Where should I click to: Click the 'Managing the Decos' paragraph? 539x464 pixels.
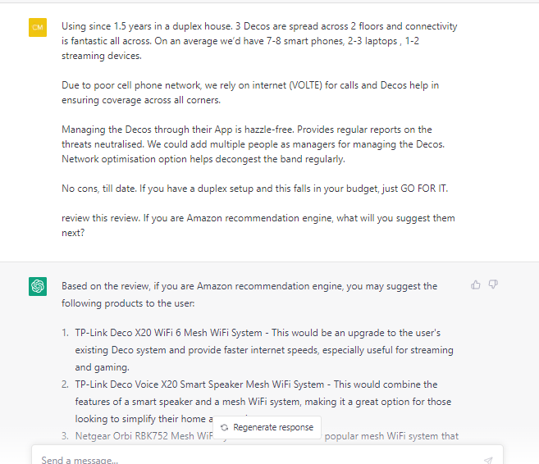tap(254, 144)
